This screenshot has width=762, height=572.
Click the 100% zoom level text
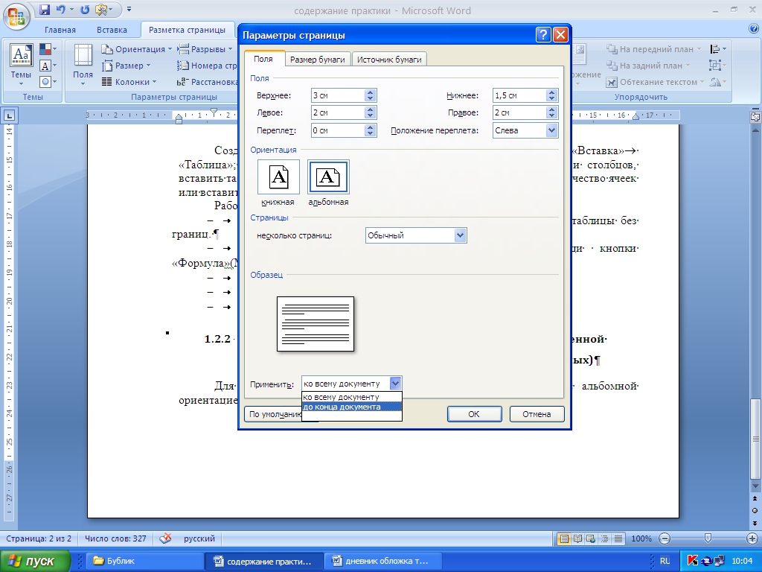pos(641,538)
